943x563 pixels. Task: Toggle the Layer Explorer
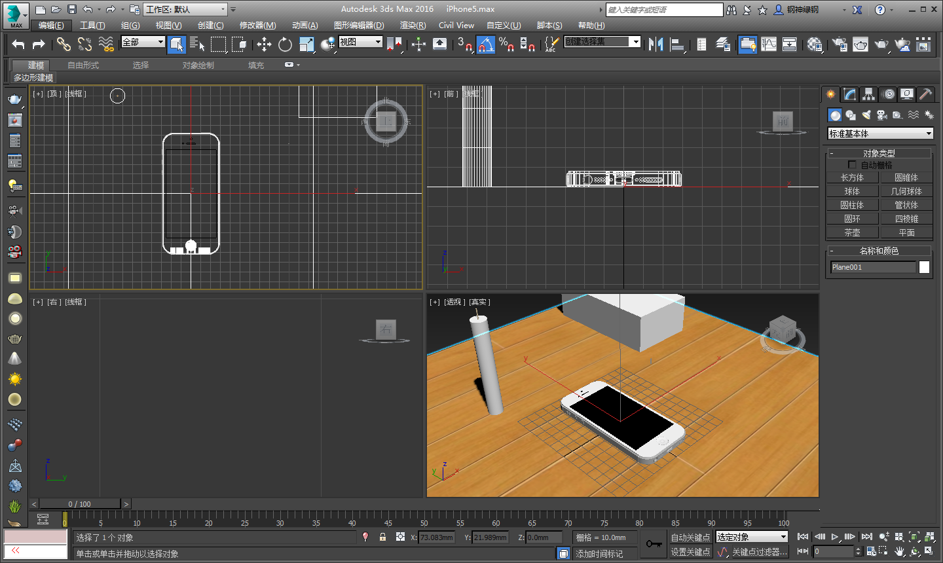click(x=723, y=44)
